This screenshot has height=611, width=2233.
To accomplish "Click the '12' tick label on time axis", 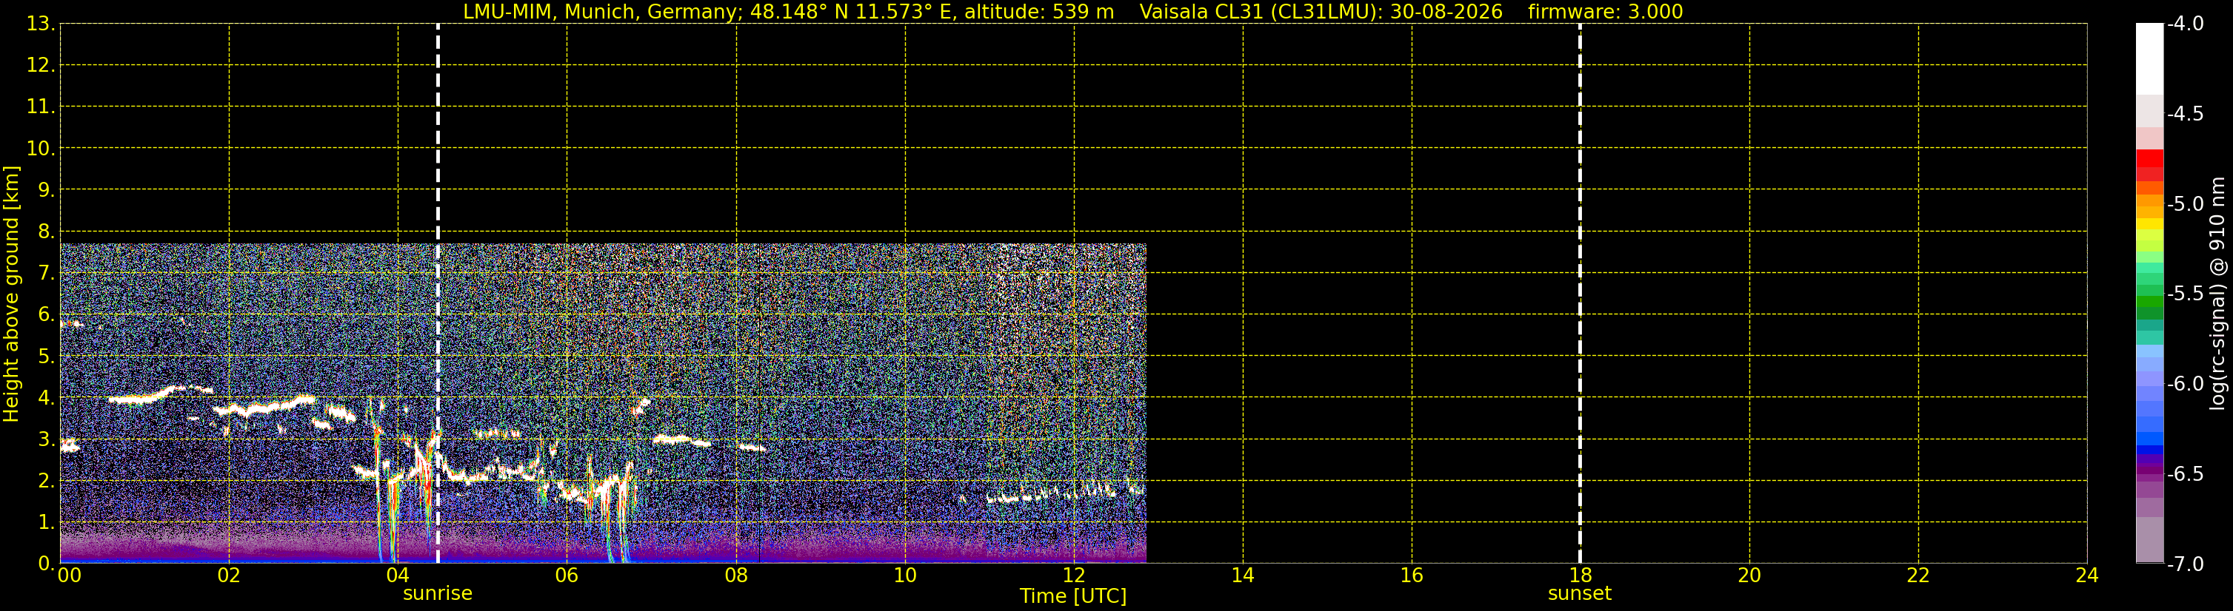I will (x=1074, y=575).
